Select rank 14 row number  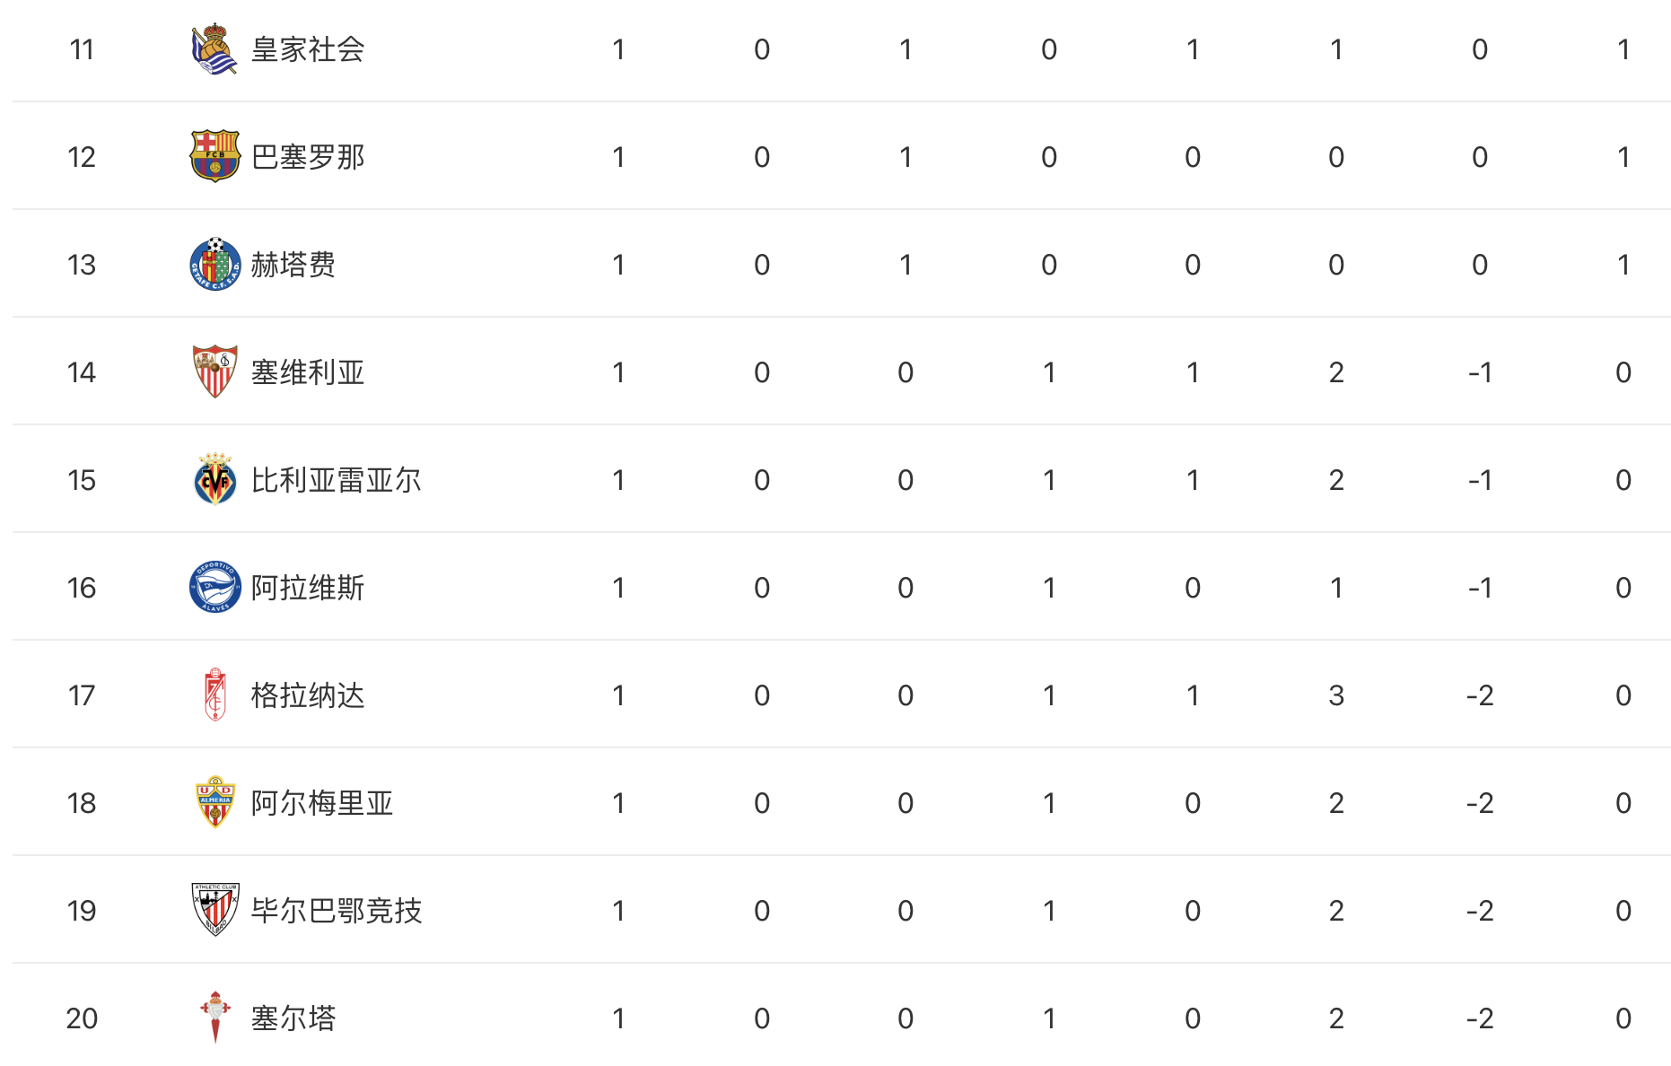[x=82, y=372]
